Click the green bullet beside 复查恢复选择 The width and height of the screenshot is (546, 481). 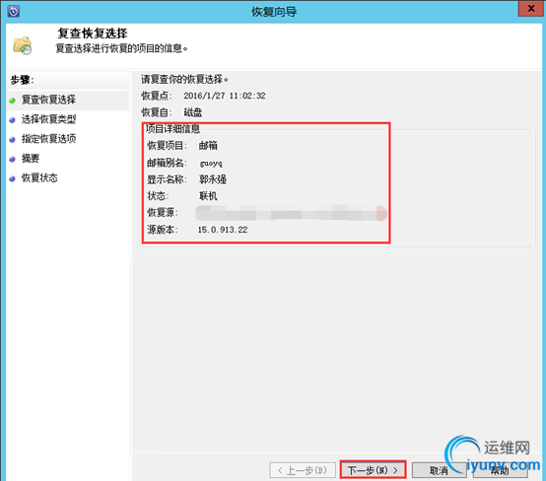point(13,101)
